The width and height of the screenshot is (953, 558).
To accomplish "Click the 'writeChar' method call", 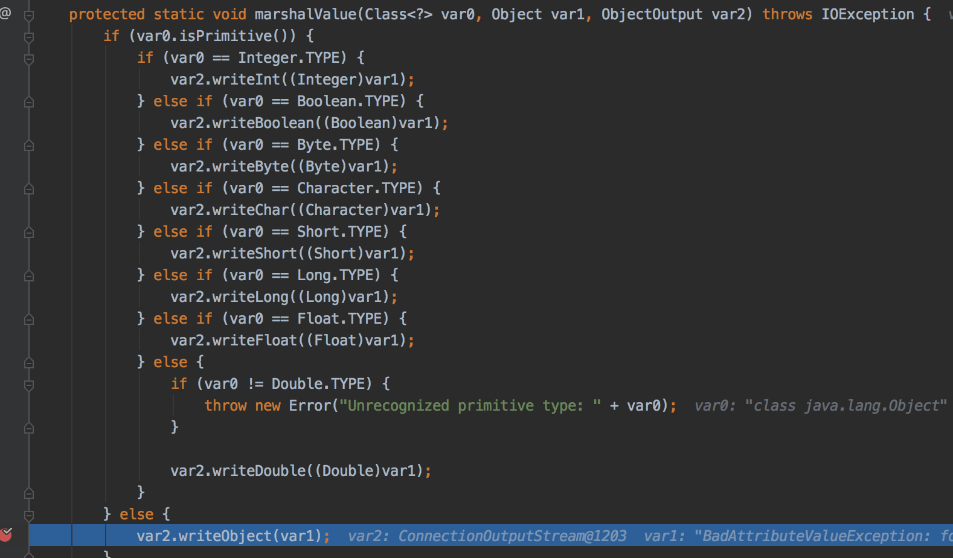I will point(251,210).
